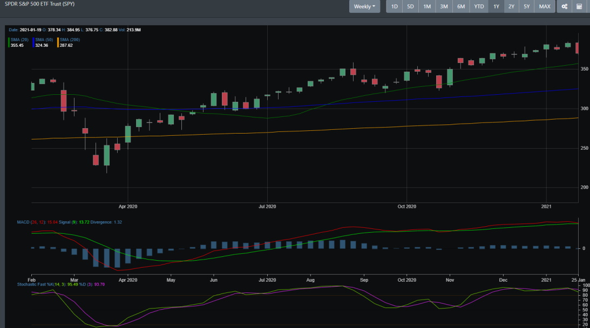Click the 300 price axis label
Image resolution: width=590 pixels, height=328 pixels.
585,108
